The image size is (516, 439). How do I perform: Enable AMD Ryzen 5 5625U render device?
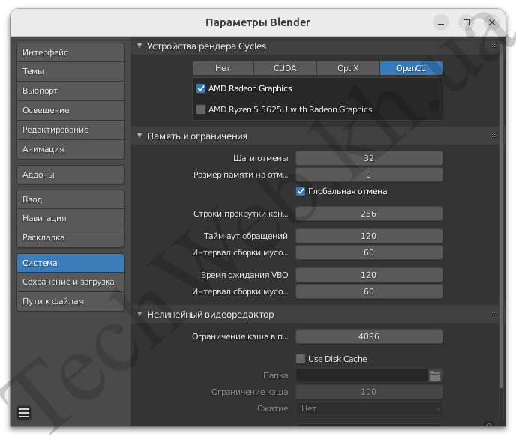click(x=201, y=109)
